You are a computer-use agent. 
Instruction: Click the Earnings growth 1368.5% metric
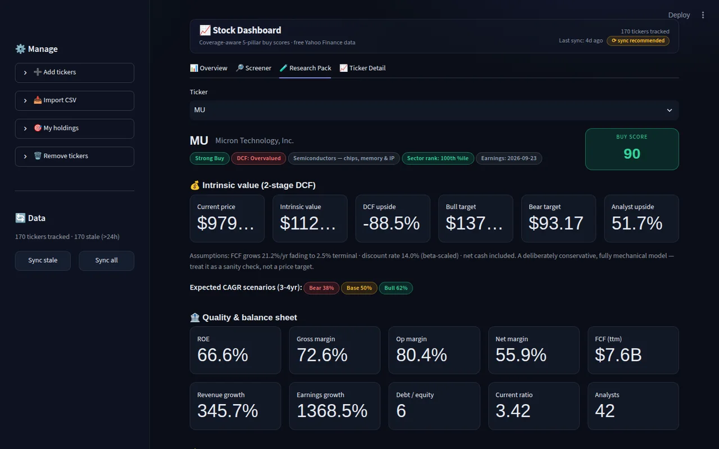[x=335, y=406]
